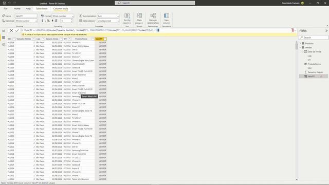Apply currency format with dollar icon

point(42,21)
